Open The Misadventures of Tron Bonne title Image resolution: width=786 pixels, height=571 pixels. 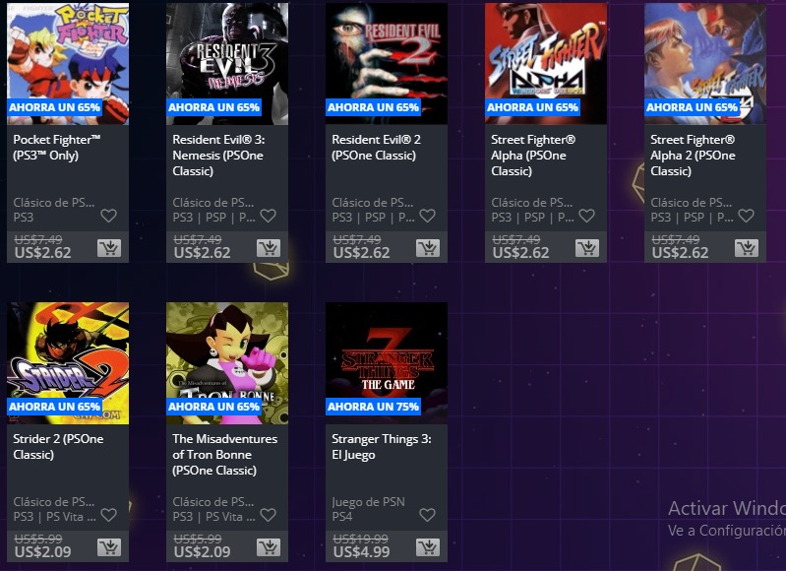coord(224,455)
